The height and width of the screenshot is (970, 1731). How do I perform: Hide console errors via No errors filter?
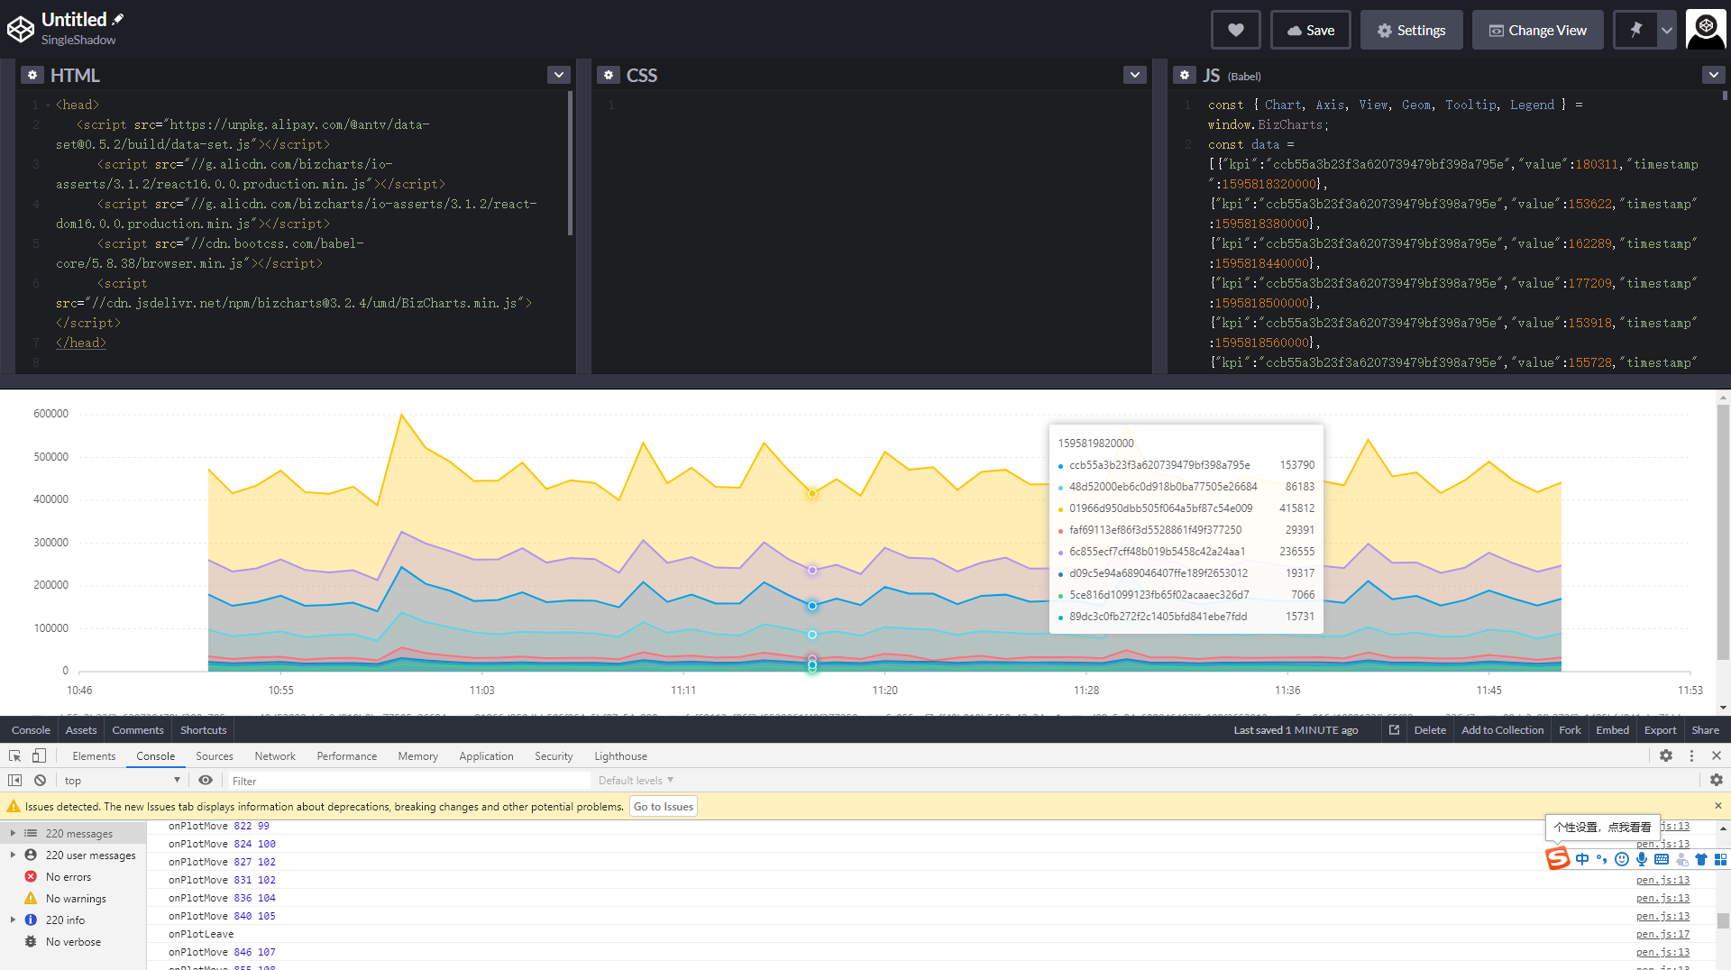pos(65,875)
